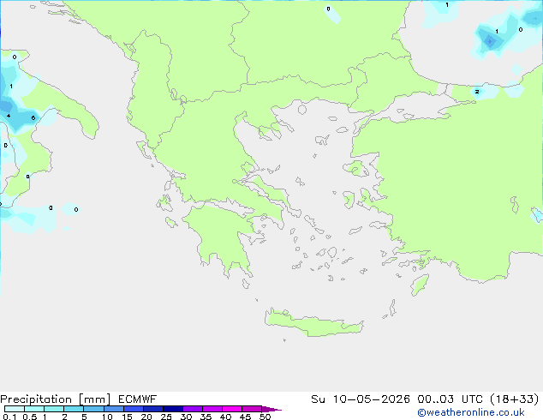Click the '40' legend scale label
543x420 pixels.
click(225, 417)
